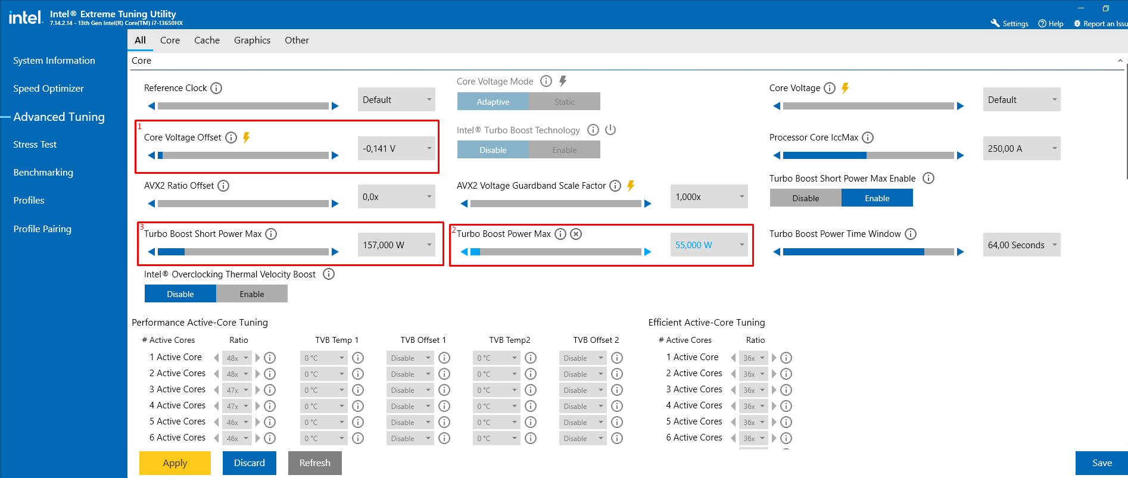Click the Intel Turbo Boost Technology info icon
The width and height of the screenshot is (1128, 478).
(x=593, y=130)
